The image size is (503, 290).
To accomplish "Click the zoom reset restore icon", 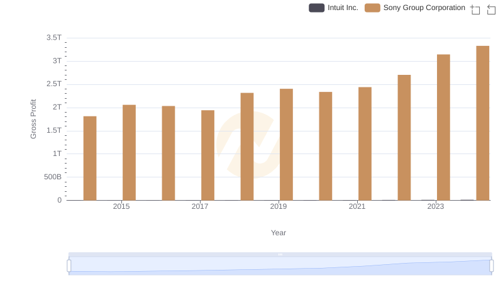I will pyautogui.click(x=491, y=9).
